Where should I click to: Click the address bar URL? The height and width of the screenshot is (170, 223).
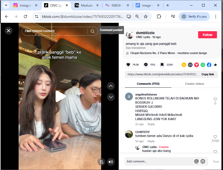tap(83, 17)
